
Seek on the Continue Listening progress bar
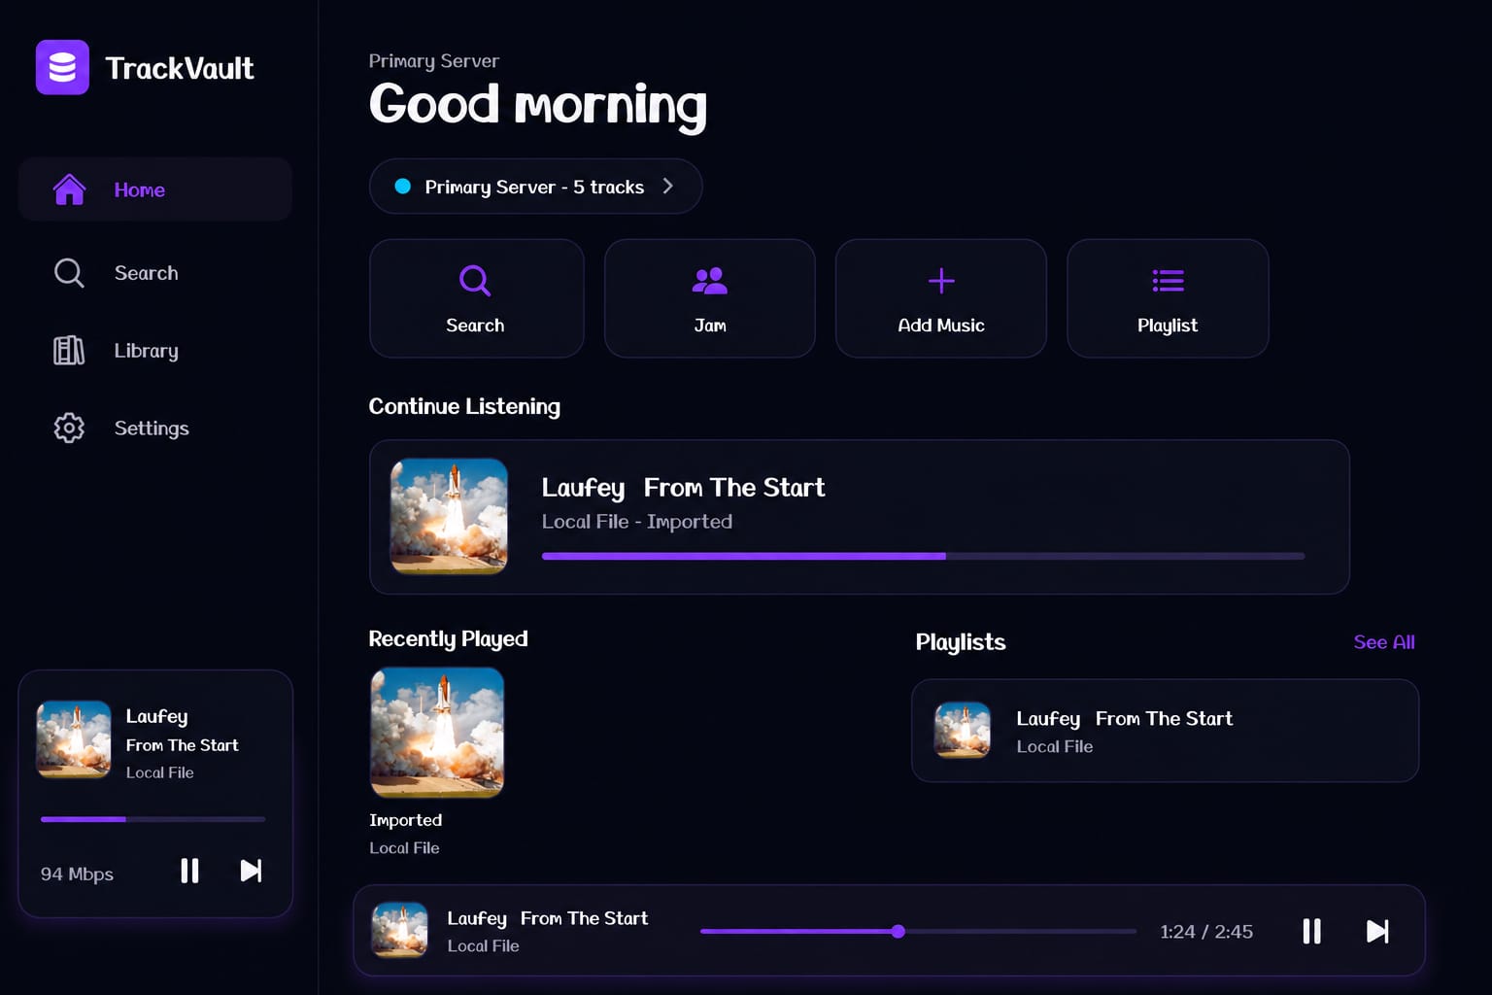[x=923, y=556]
